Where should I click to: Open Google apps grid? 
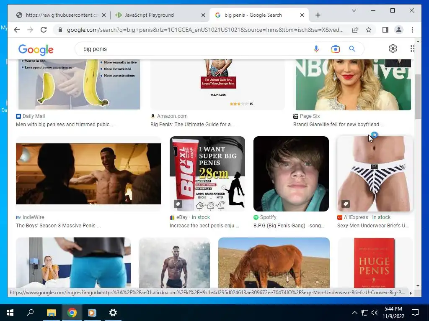(x=412, y=48)
